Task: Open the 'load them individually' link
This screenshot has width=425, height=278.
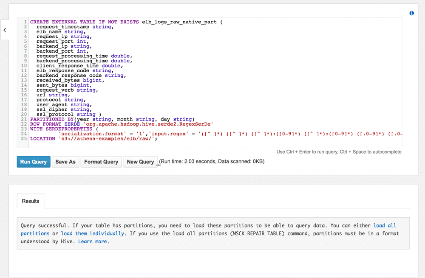Action: click(92, 233)
